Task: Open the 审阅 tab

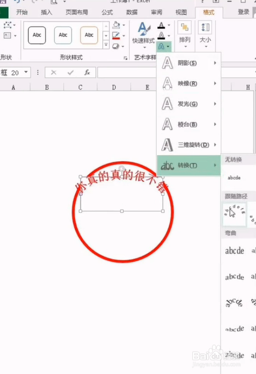Action: coord(156,12)
